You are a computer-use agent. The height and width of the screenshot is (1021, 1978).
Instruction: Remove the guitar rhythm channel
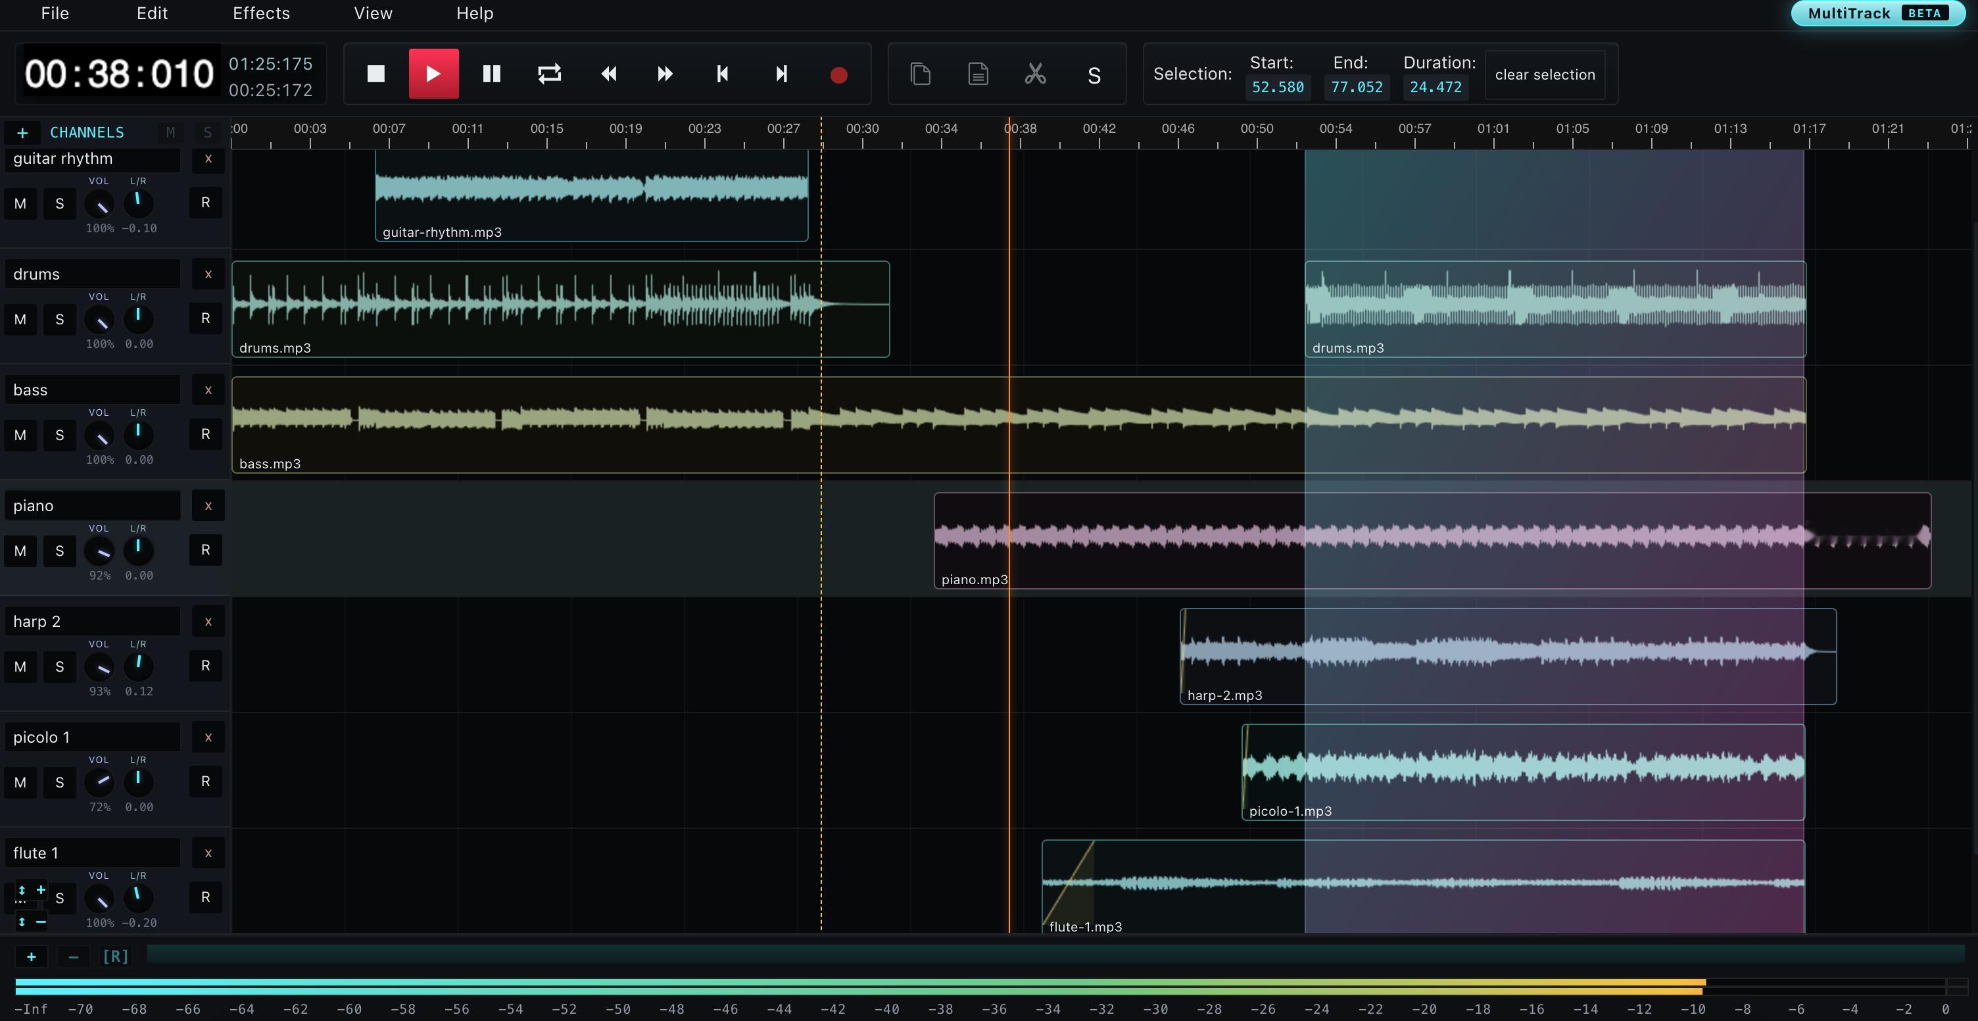pos(208,159)
